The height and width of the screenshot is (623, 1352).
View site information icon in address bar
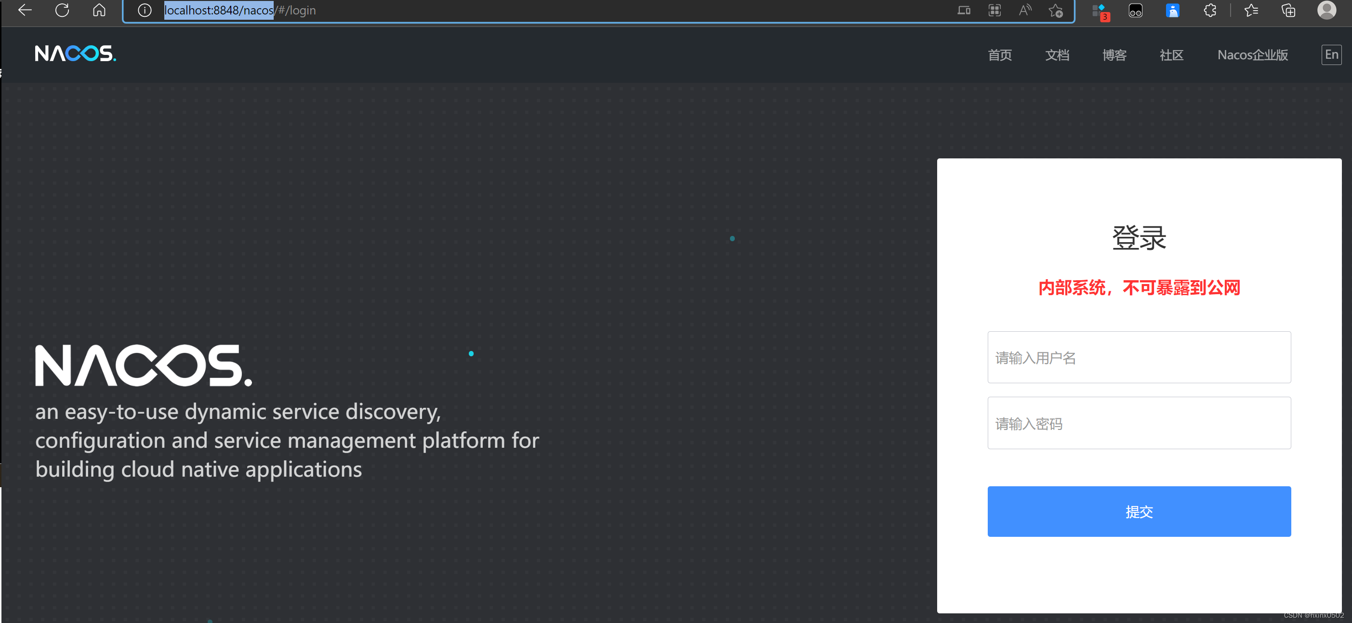[145, 10]
